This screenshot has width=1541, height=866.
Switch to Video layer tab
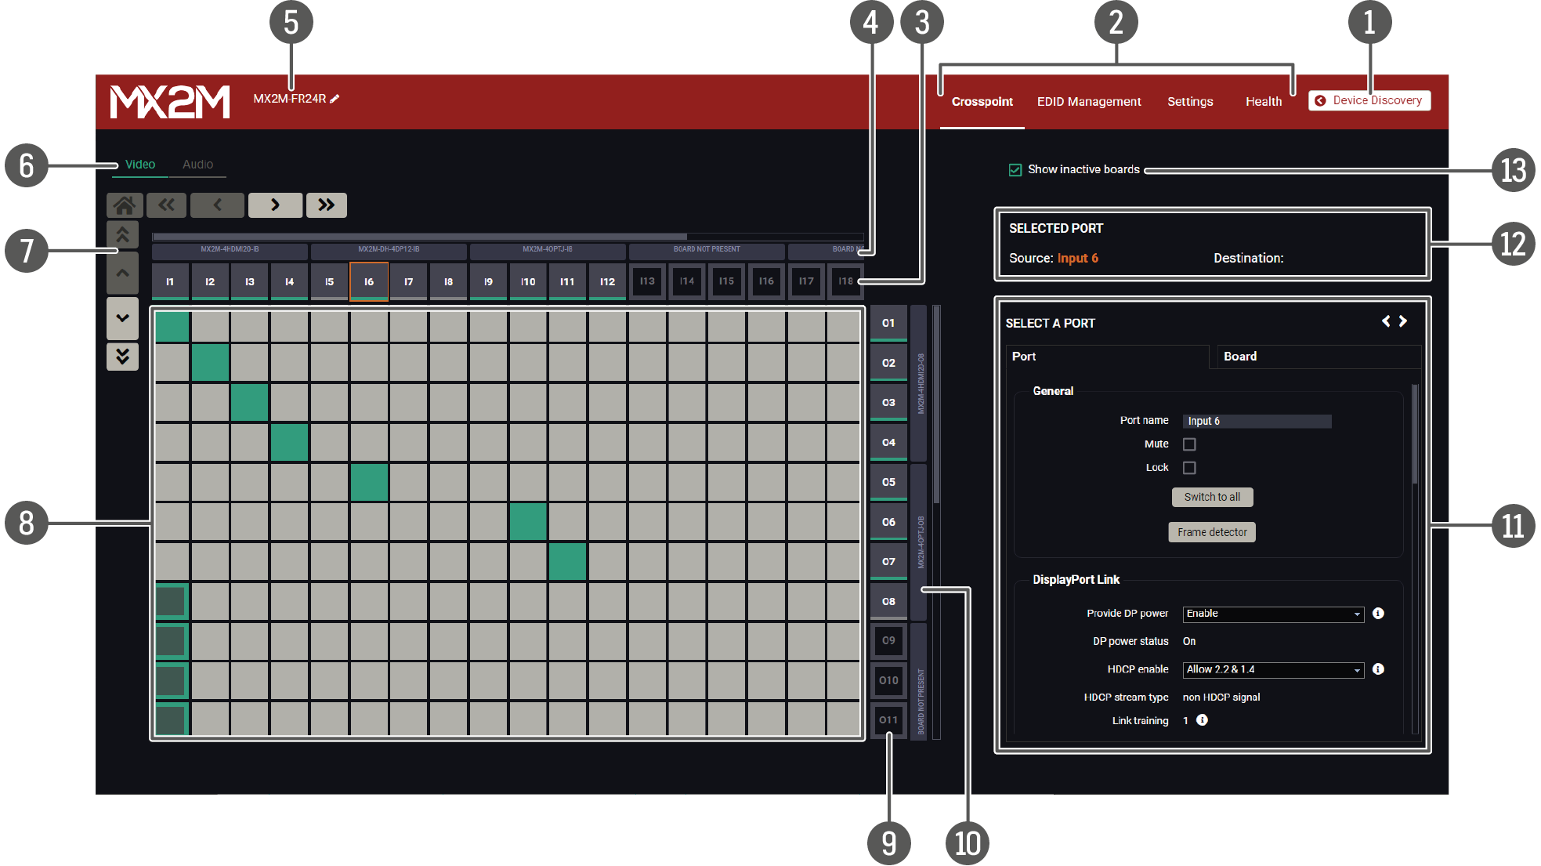[x=140, y=165]
